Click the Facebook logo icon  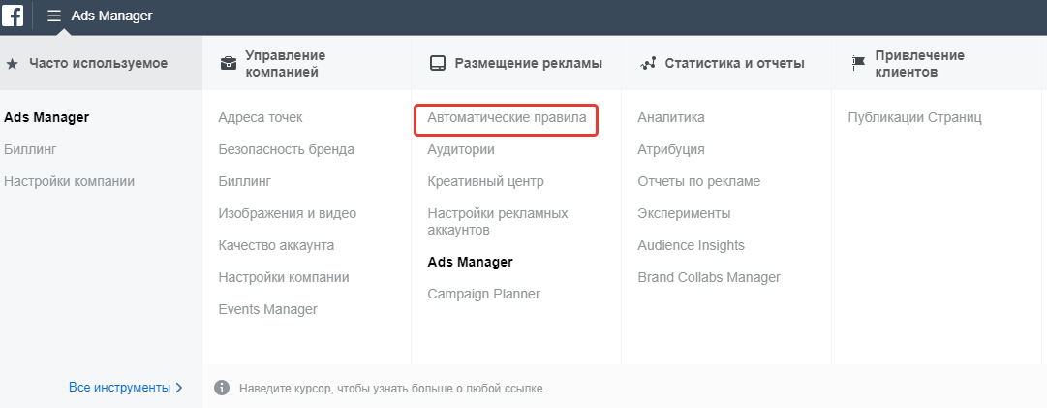click(15, 16)
